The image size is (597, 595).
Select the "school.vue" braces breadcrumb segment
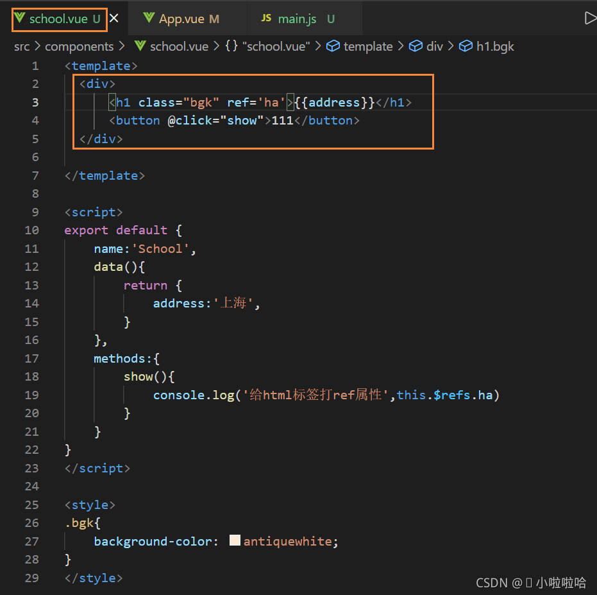click(x=276, y=46)
